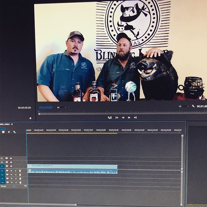This screenshot has height=207, width=207.
Task: Click ruler at 00;02;14;29
Action: point(139,130)
